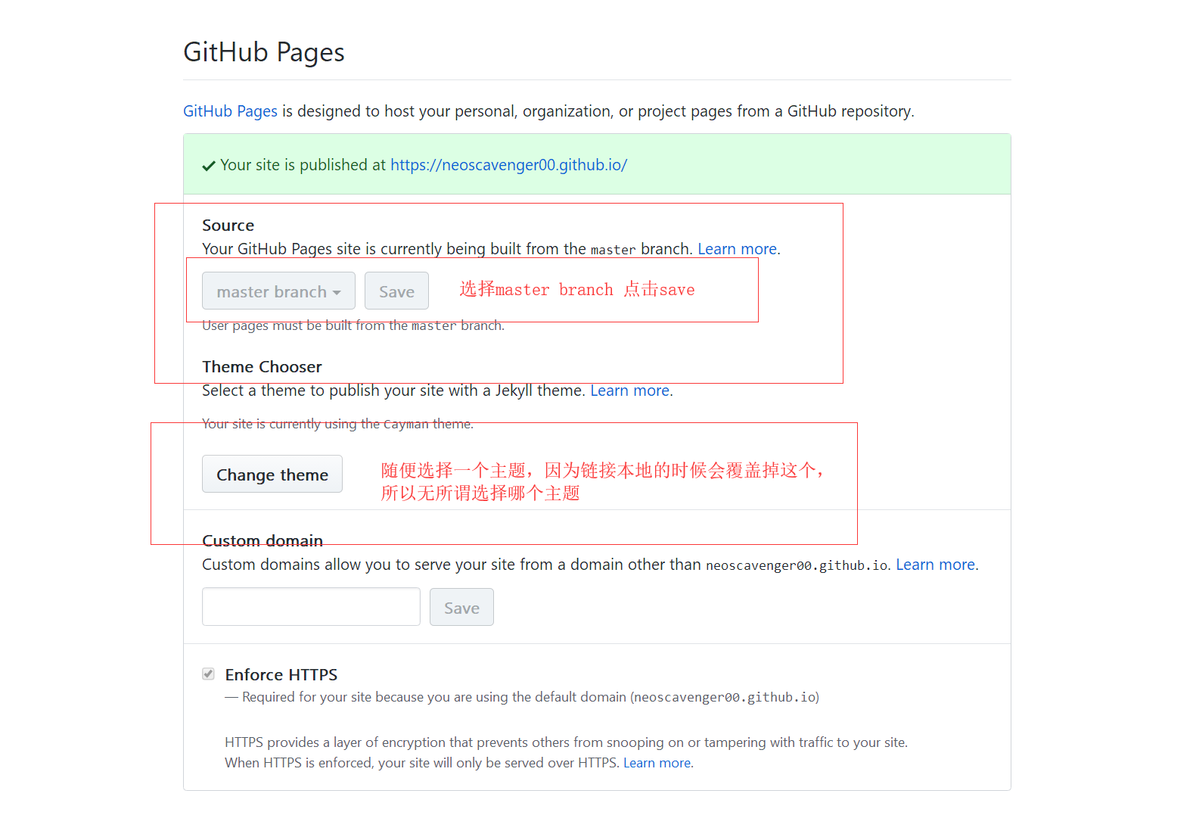Click the Custom domain section heading
This screenshot has width=1196, height=834.
262,540
